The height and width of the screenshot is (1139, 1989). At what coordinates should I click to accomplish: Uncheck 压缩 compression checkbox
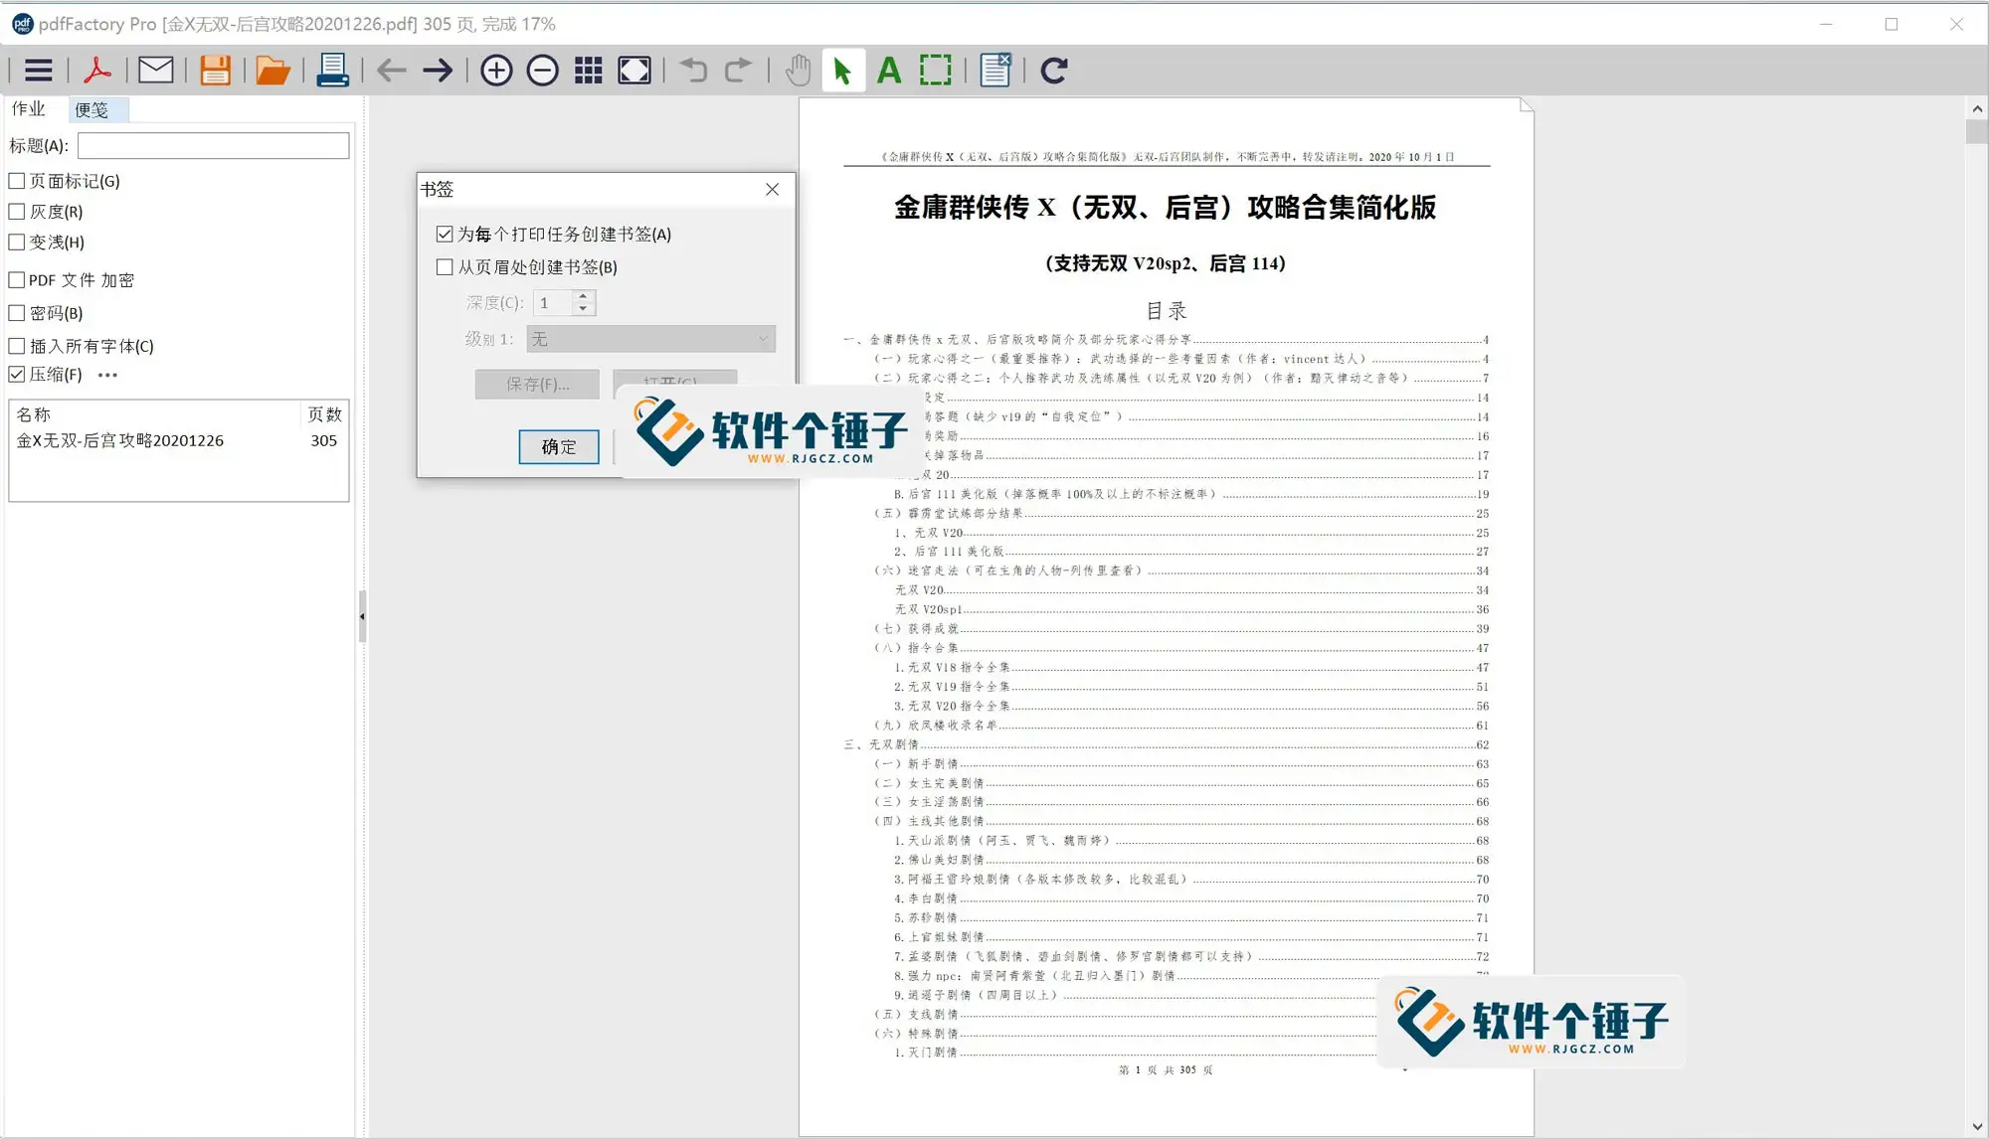click(x=17, y=375)
